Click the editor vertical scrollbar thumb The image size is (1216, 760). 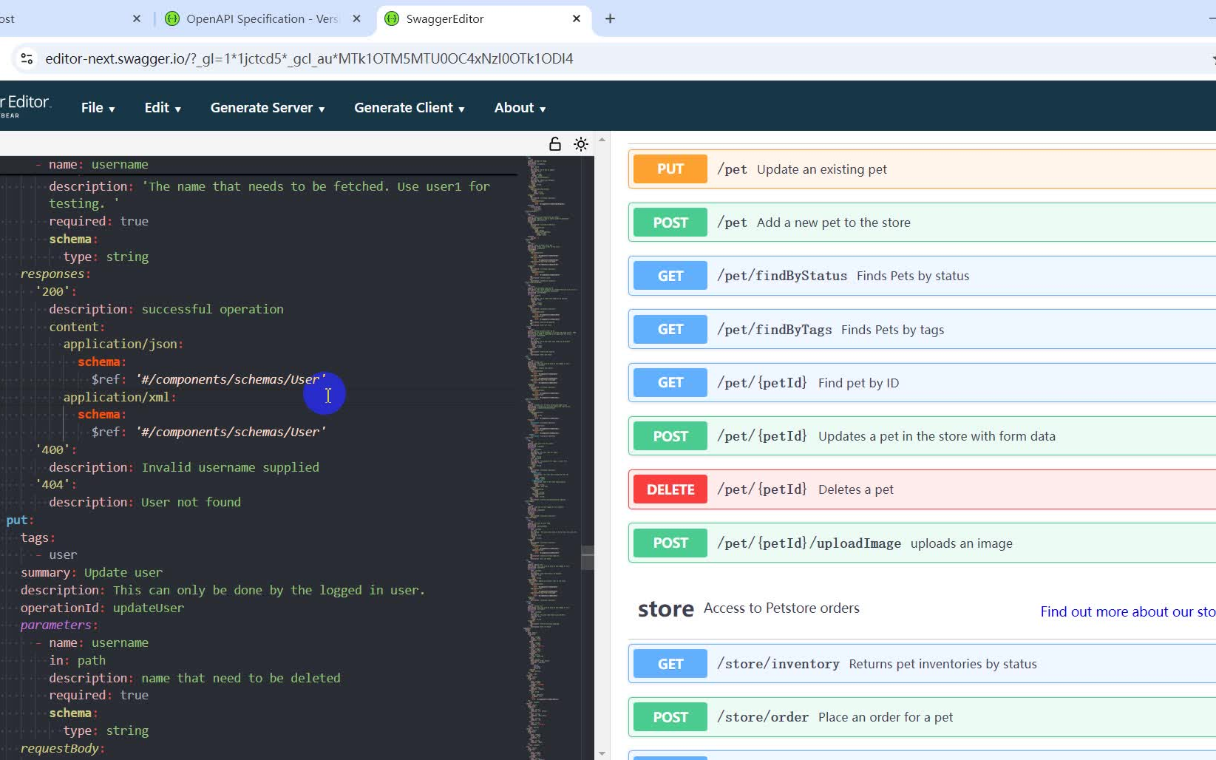coord(588,557)
